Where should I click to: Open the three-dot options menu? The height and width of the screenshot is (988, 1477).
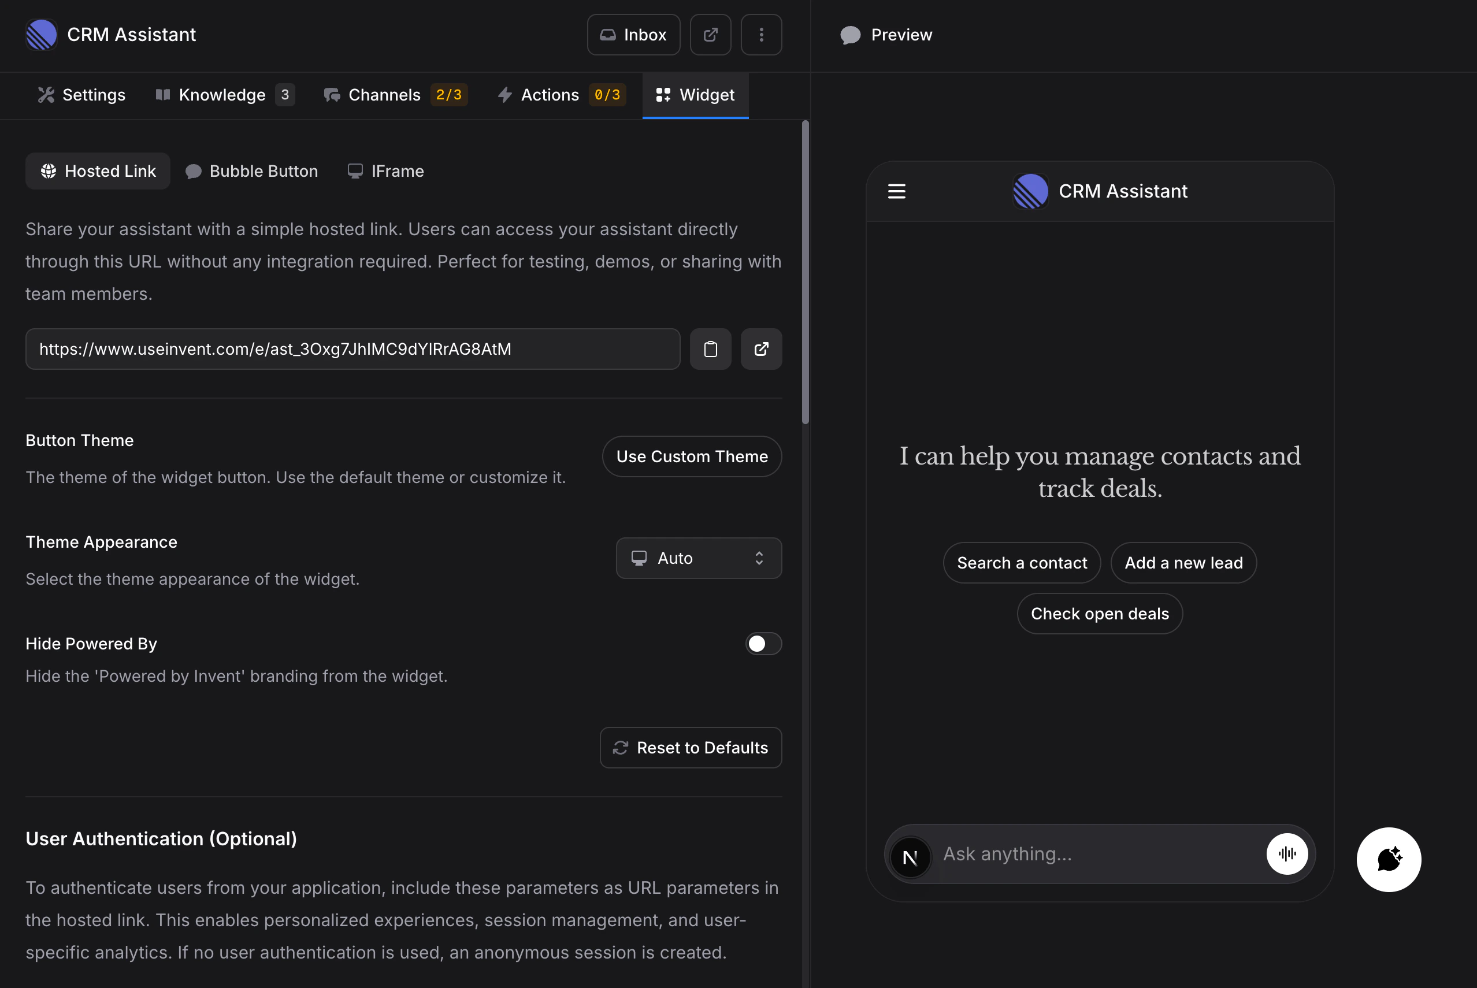[x=761, y=35]
